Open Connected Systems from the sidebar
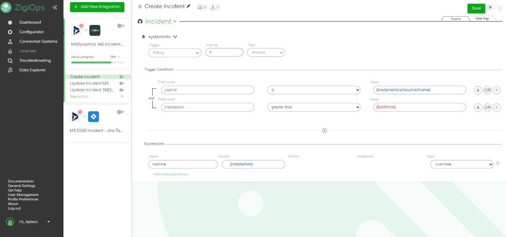Viewport: 506px width, 237px height. click(38, 41)
